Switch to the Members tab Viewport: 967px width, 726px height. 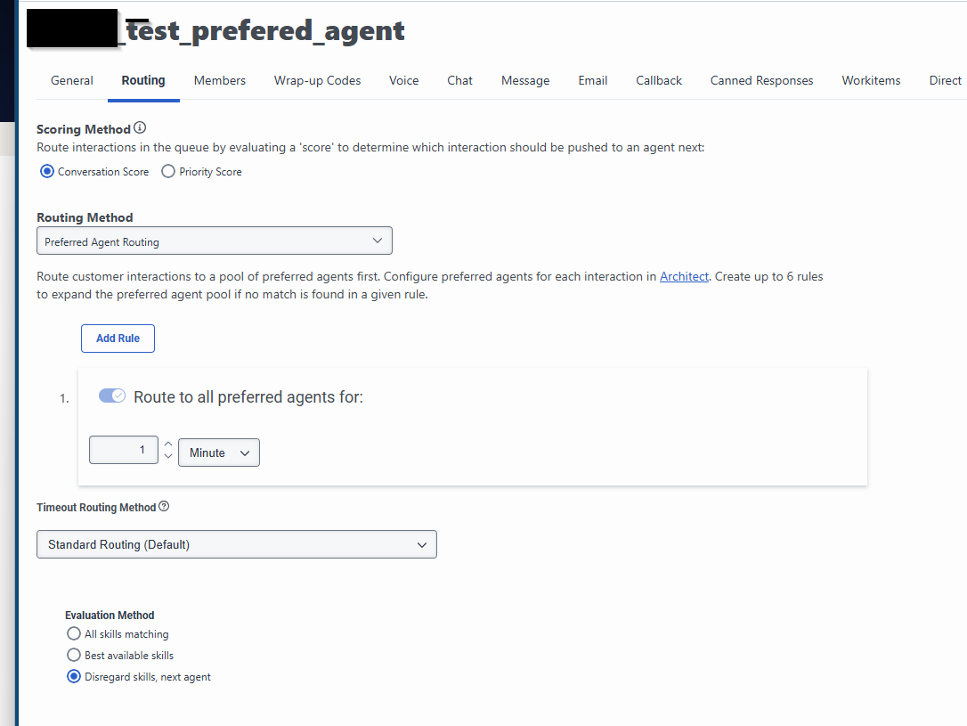[x=219, y=80]
